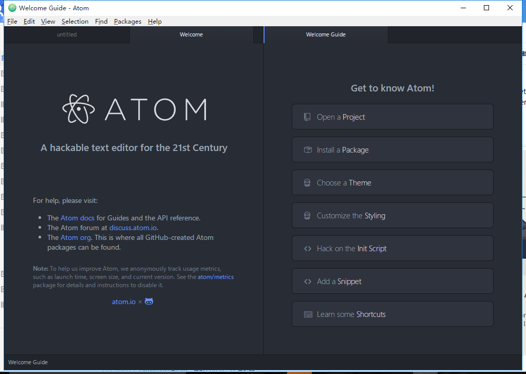
Task: Open the Atom org link
Action: coord(76,237)
